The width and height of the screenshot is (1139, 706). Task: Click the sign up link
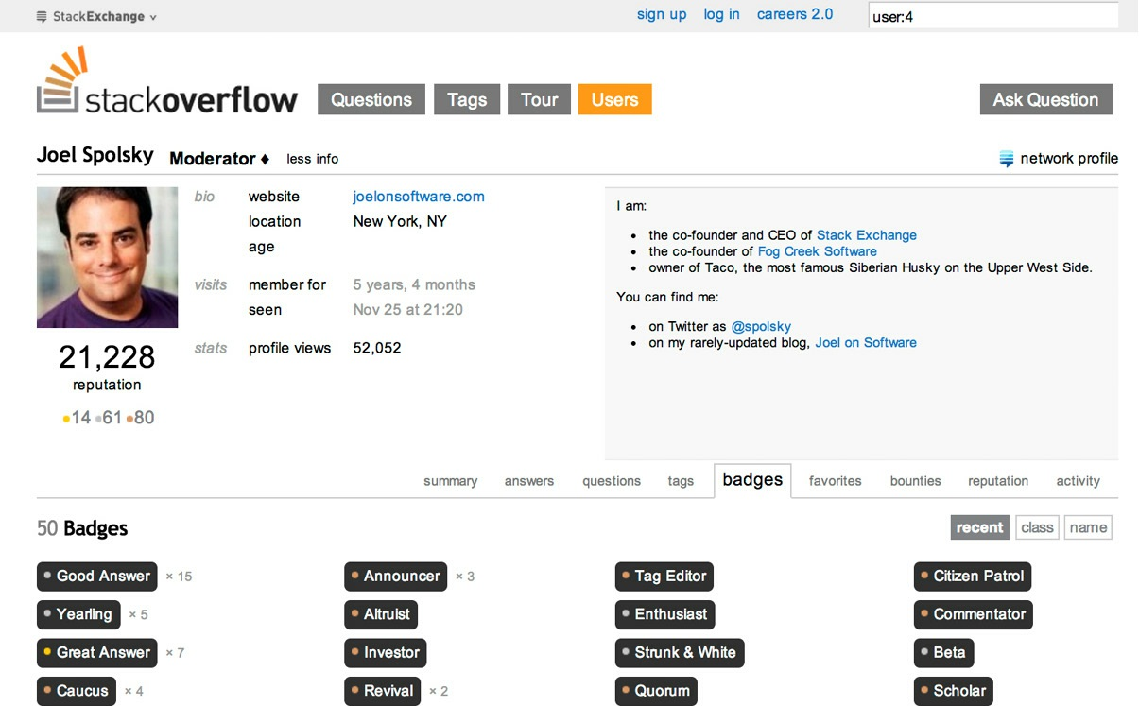(x=662, y=14)
